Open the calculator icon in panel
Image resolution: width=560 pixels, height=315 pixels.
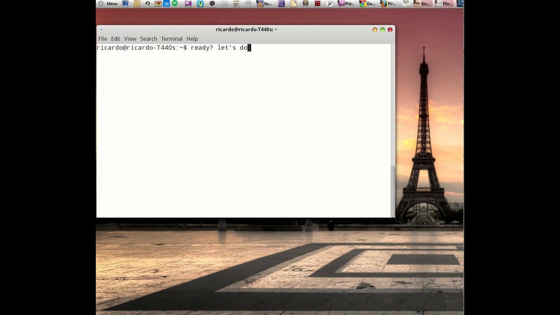coord(236,3)
